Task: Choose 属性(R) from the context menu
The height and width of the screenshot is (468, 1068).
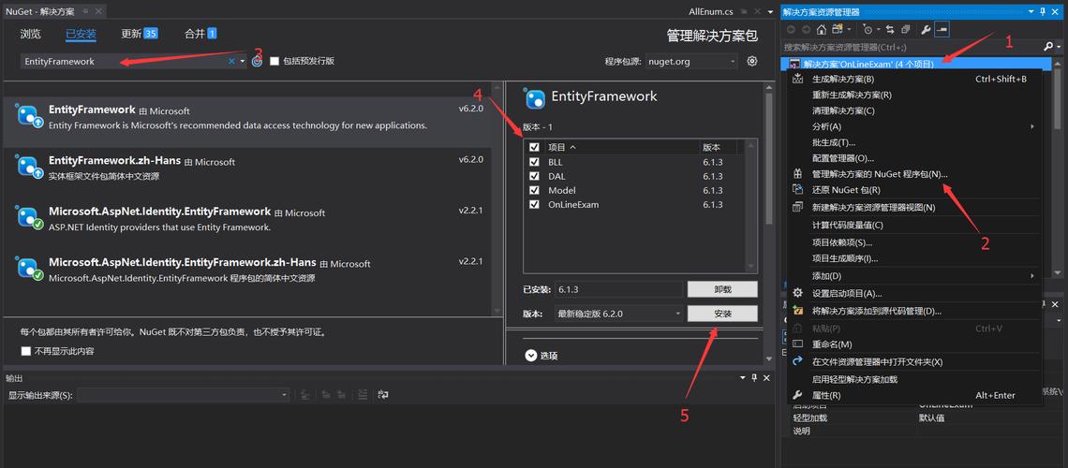Action: coord(914,395)
